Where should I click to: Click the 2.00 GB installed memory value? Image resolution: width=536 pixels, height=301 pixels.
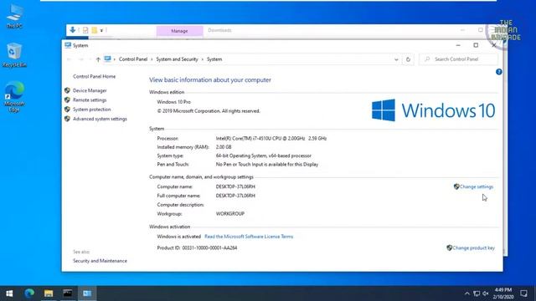pyautogui.click(x=224, y=147)
